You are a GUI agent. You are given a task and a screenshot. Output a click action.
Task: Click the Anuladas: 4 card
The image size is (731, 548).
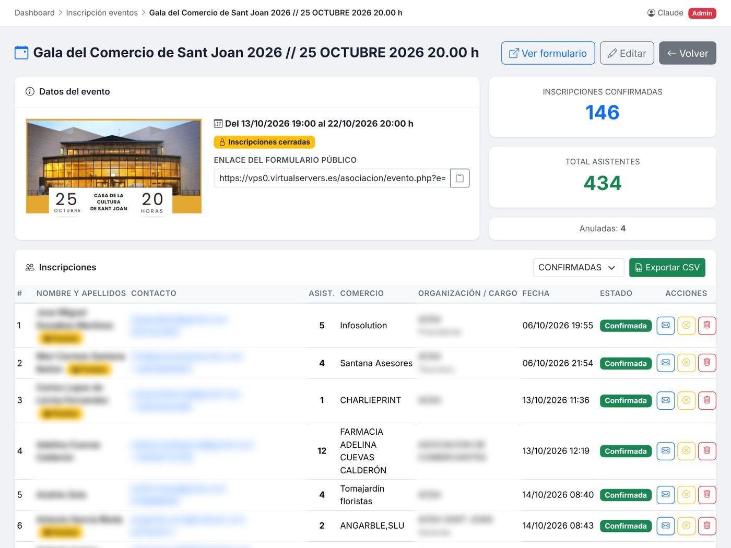603,229
